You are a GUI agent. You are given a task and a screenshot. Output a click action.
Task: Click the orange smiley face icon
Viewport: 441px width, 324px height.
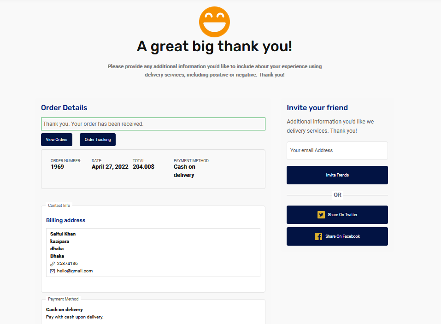coord(214,22)
